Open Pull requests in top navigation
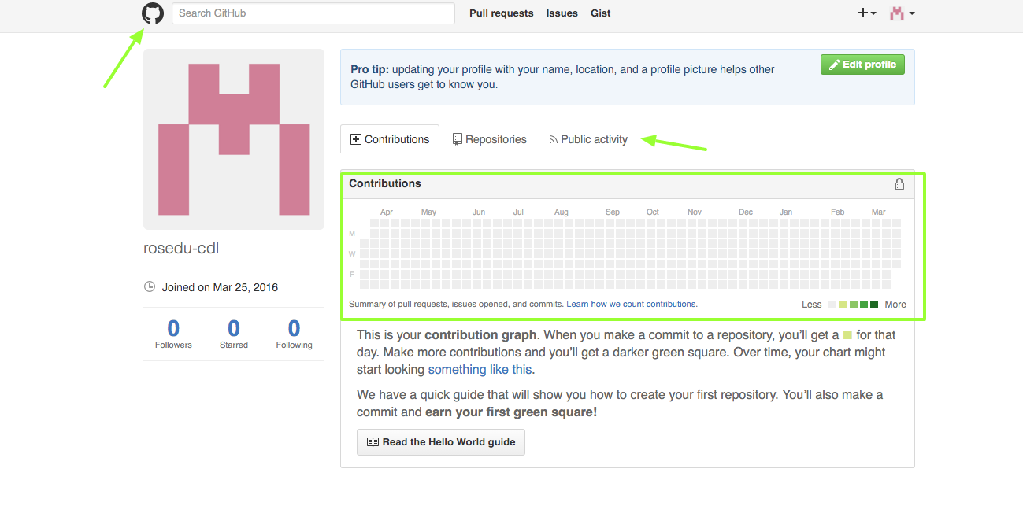 pos(502,13)
